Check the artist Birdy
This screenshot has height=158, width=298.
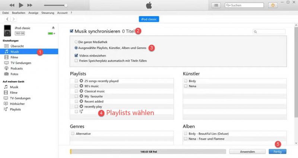[x=186, y=81]
